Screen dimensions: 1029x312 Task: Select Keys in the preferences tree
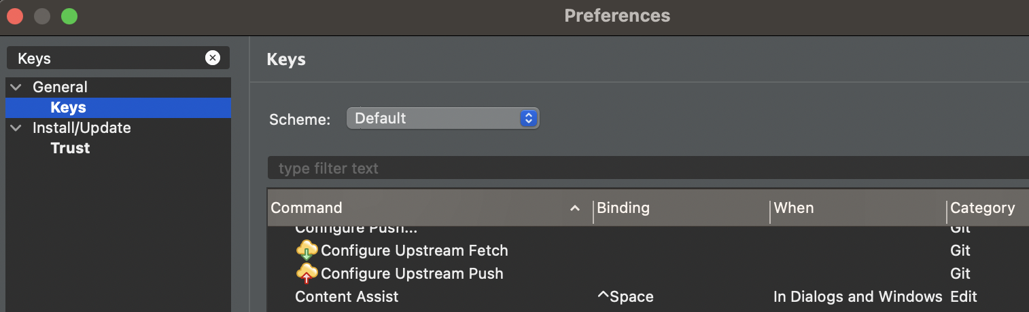(x=68, y=108)
